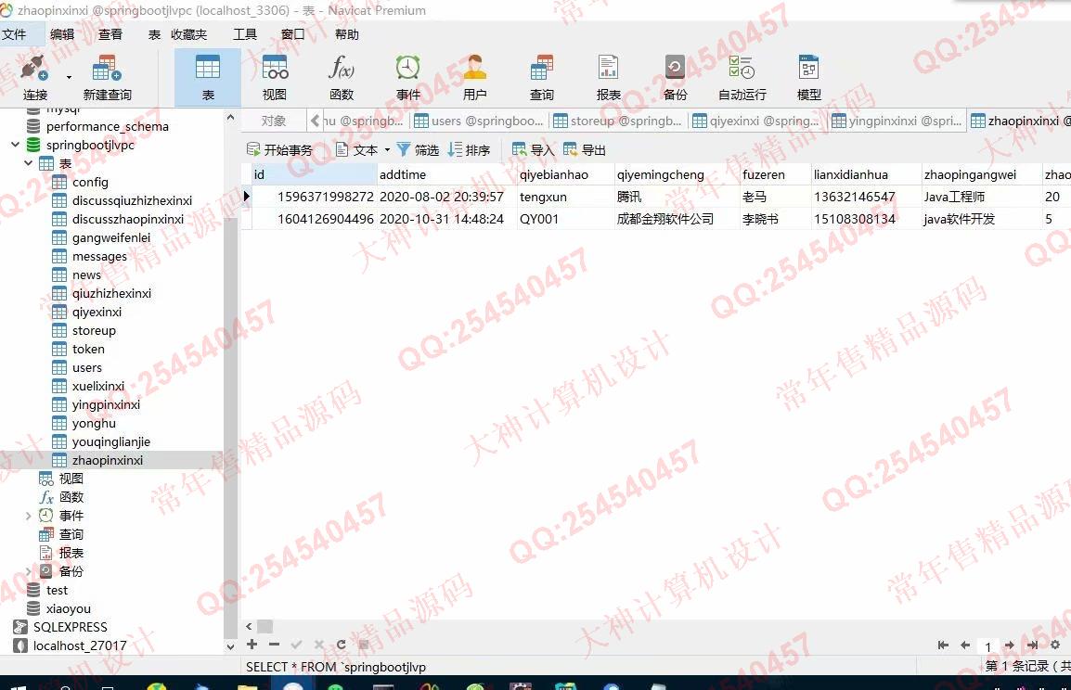Click the page number field
Screen dimensions: 1071x690
click(987, 646)
